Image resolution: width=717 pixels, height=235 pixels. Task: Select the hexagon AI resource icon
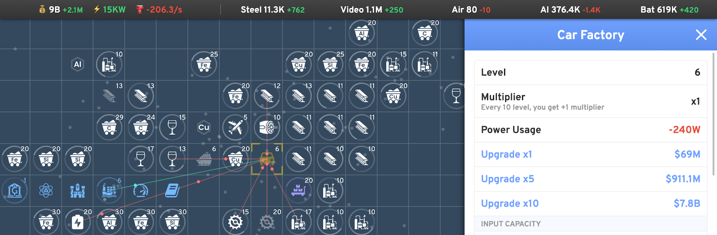click(x=78, y=64)
